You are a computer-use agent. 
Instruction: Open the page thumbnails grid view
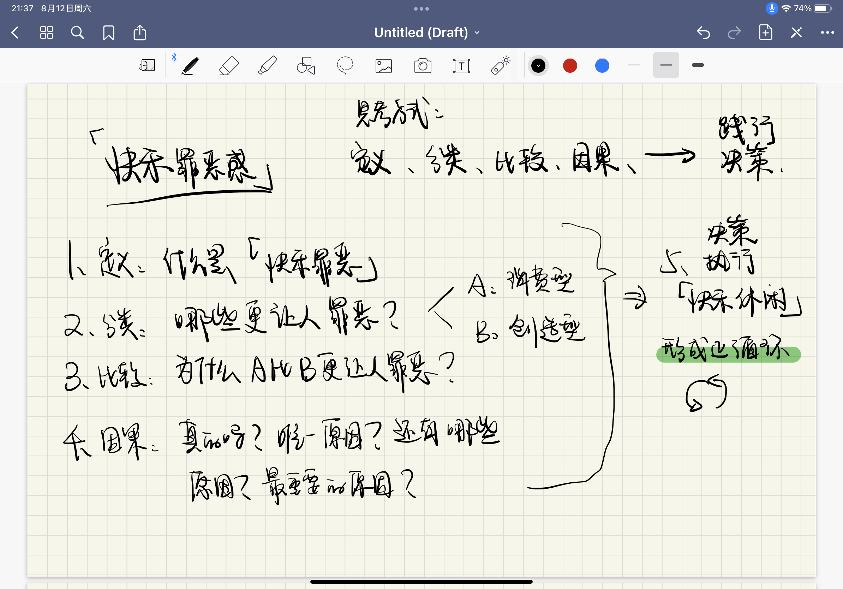tap(46, 33)
